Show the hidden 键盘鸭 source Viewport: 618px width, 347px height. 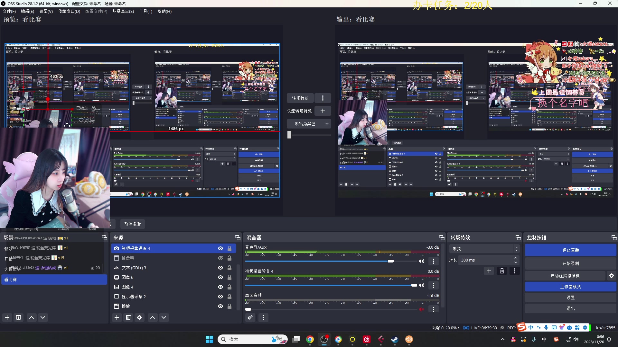(x=220, y=258)
